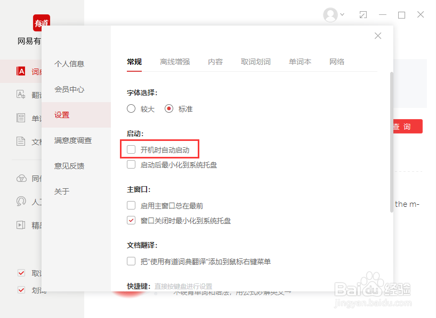Open the account avatar icon

(330, 14)
